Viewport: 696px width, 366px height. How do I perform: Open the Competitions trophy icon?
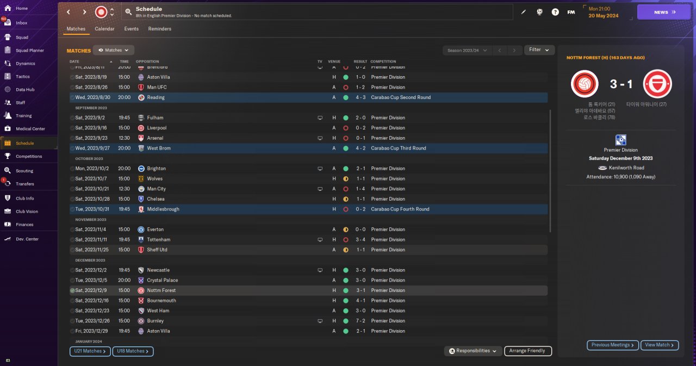pyautogui.click(x=8, y=156)
